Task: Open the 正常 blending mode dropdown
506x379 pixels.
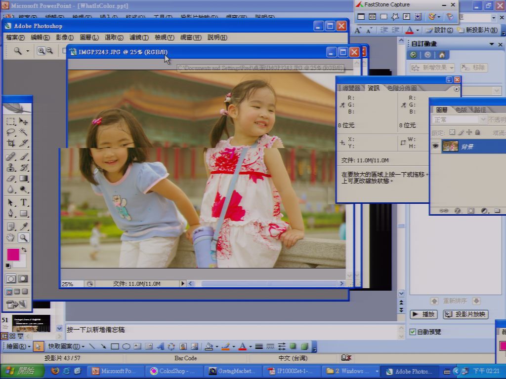Action: pos(459,120)
